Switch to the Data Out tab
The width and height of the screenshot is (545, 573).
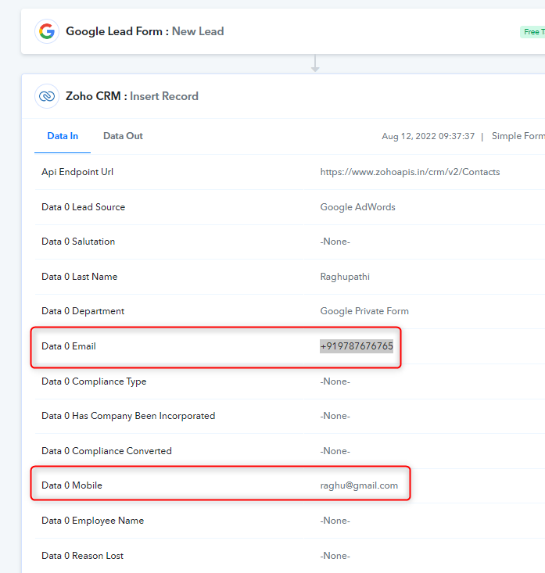[x=123, y=136]
